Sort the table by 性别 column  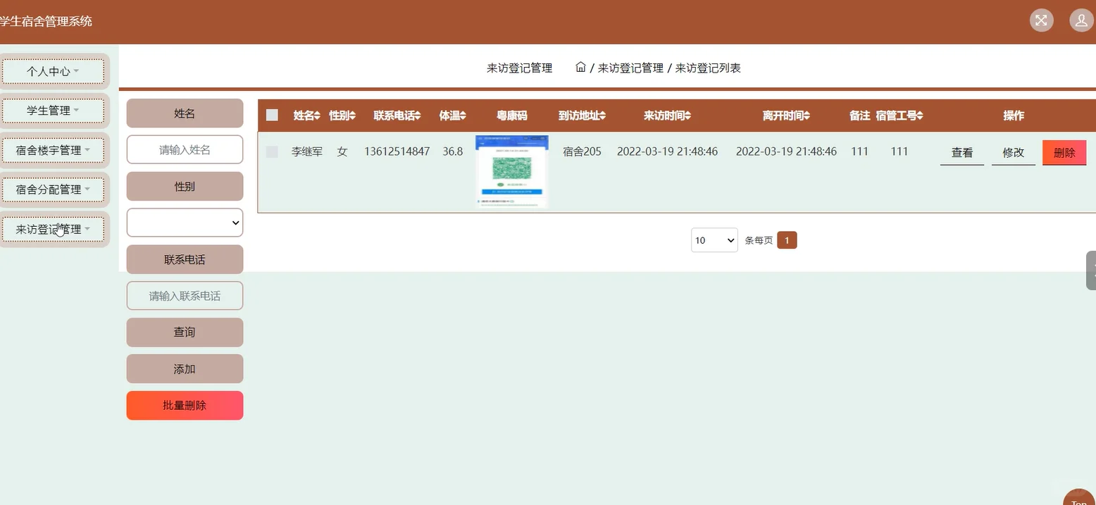pyautogui.click(x=351, y=115)
